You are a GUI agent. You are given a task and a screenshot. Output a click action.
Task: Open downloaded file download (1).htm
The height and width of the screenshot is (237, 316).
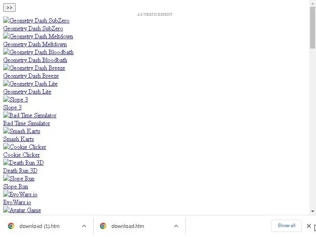click(39, 226)
